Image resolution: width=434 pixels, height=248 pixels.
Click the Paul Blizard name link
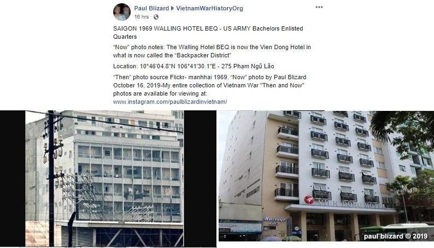coord(151,8)
